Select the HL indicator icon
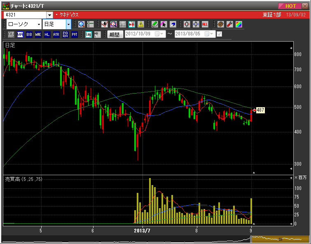Viewport: 311px width, 244px height. click(x=47, y=35)
